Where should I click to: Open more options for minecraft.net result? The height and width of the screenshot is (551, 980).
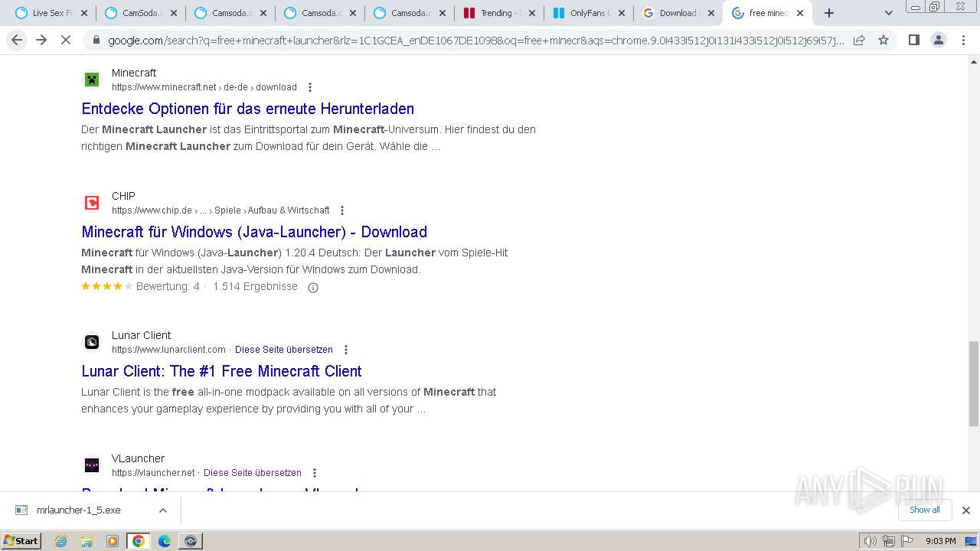pos(309,87)
